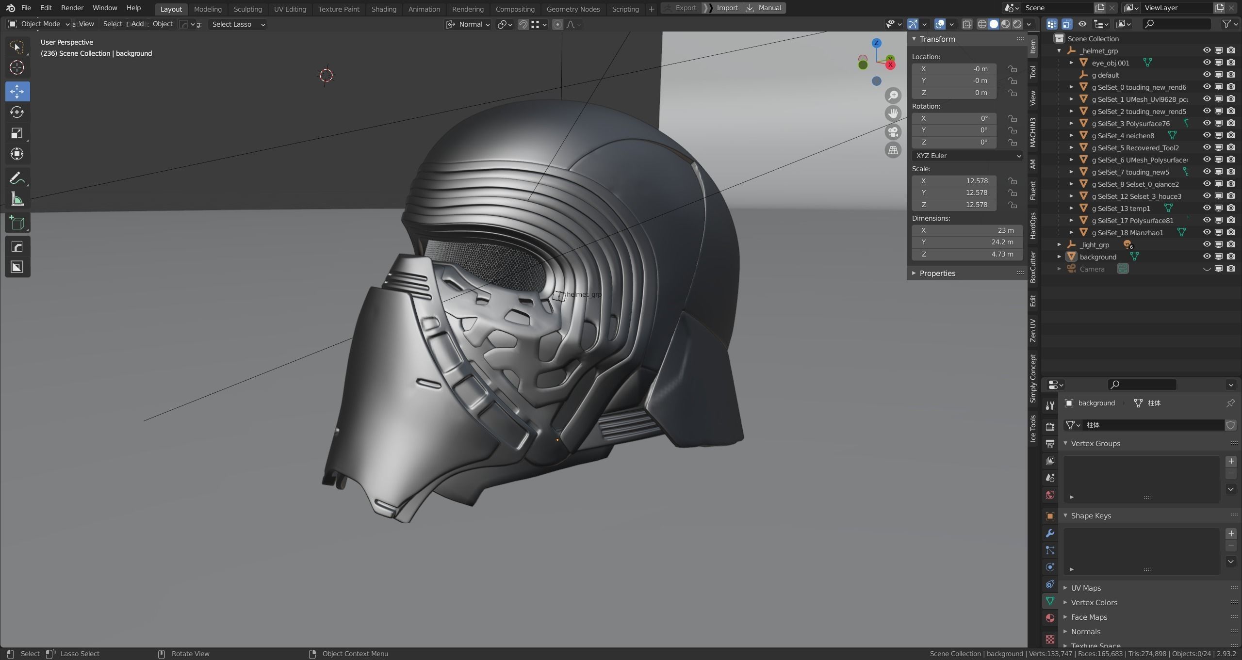Toggle X-ray mode in viewport header
The height and width of the screenshot is (660, 1242).
(966, 24)
